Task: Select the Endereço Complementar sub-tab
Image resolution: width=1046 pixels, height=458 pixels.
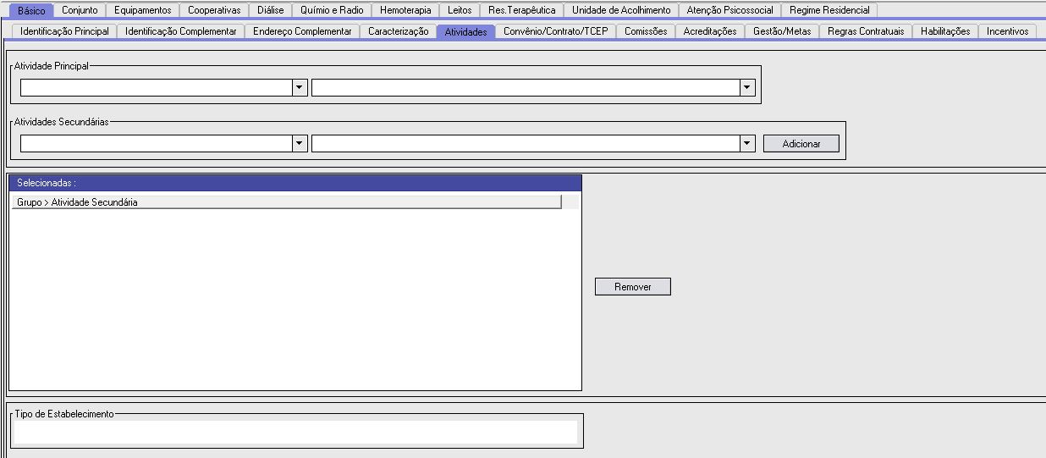Action: pos(302,31)
